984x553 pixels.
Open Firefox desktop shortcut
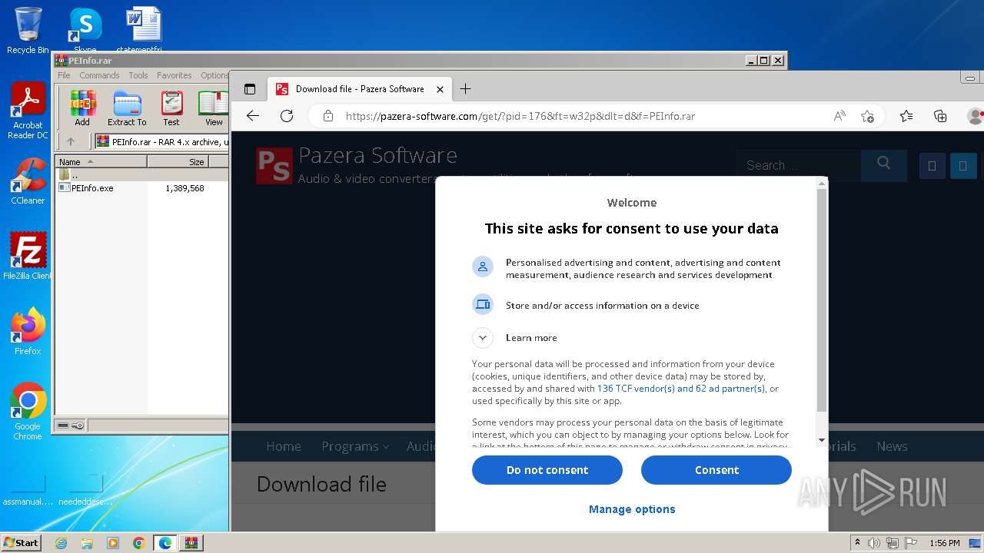(28, 332)
